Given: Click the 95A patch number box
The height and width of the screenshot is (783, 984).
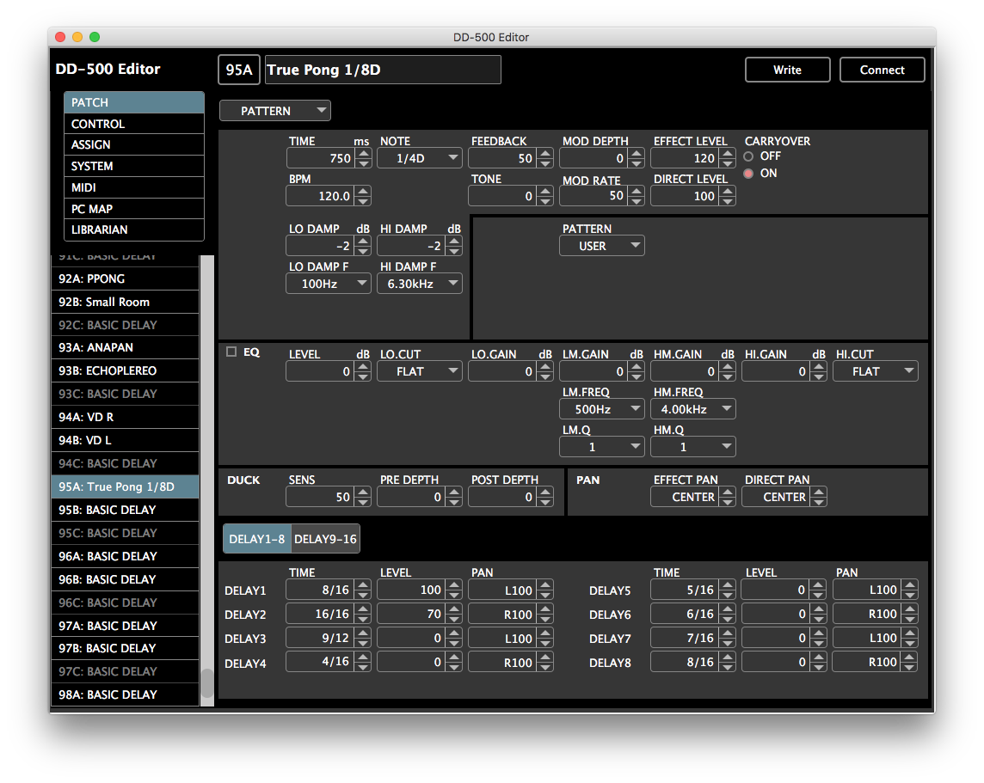Looking at the screenshot, I should 238,70.
